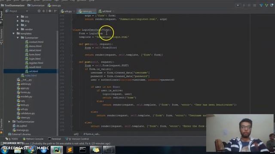The image size is (275, 154).
Task: Click 'if form.is_vali...' editor breadcrumb
Action: point(92,134)
